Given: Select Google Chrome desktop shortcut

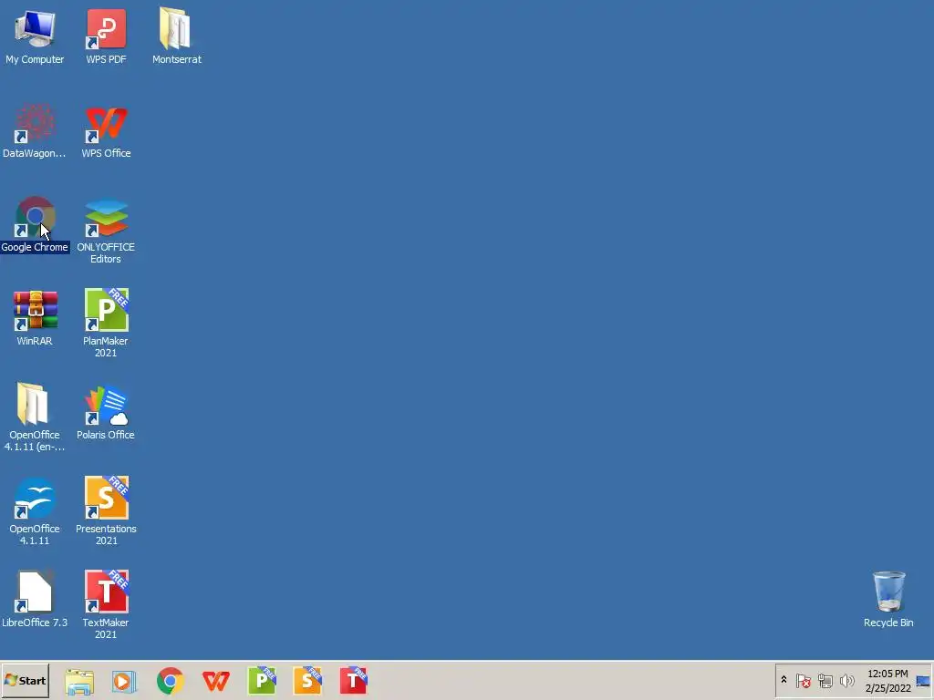Looking at the screenshot, I should tap(35, 224).
